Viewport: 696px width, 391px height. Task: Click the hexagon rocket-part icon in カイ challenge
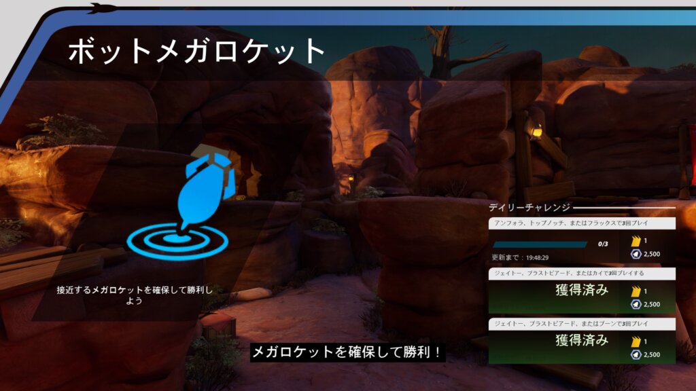click(x=636, y=305)
